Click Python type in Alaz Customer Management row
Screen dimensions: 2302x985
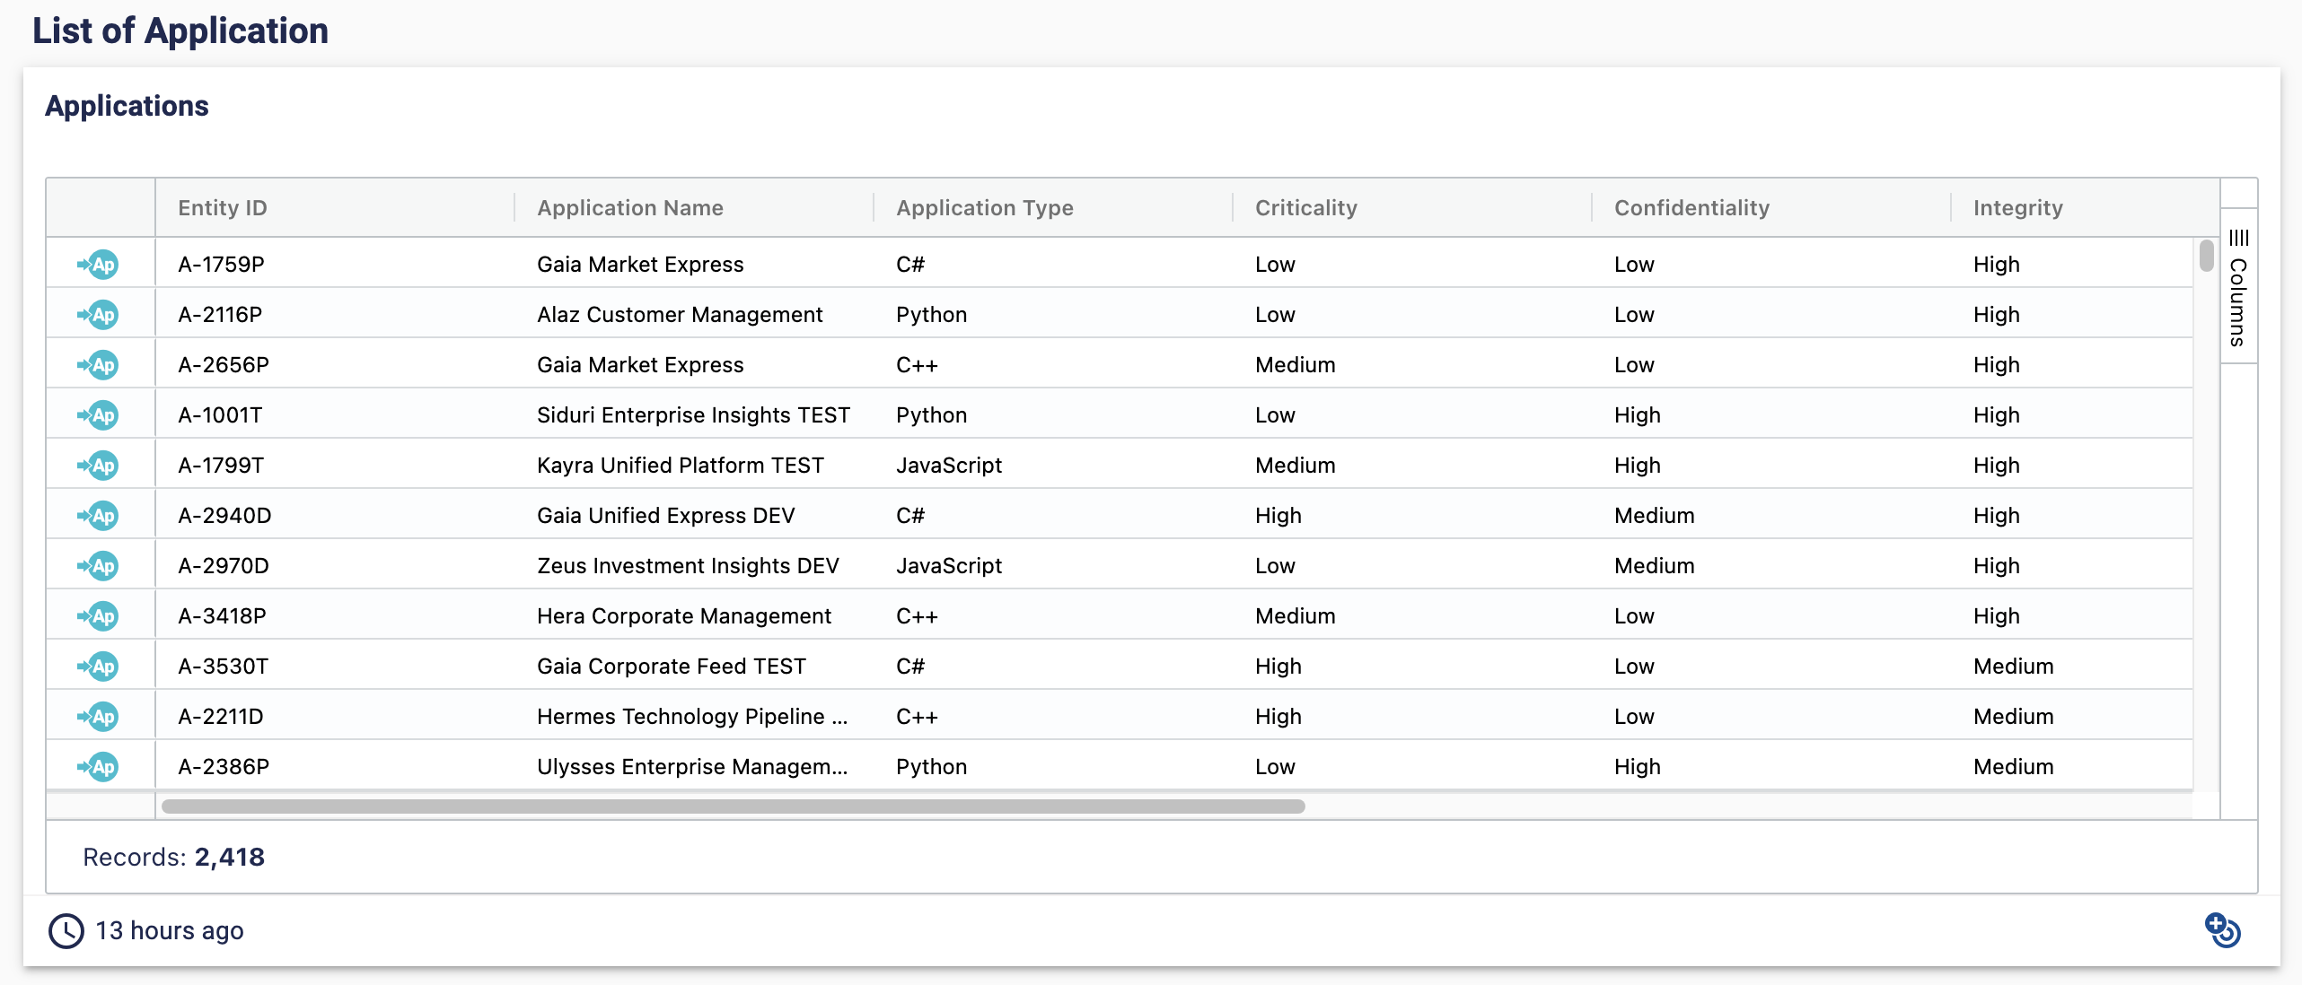click(931, 315)
